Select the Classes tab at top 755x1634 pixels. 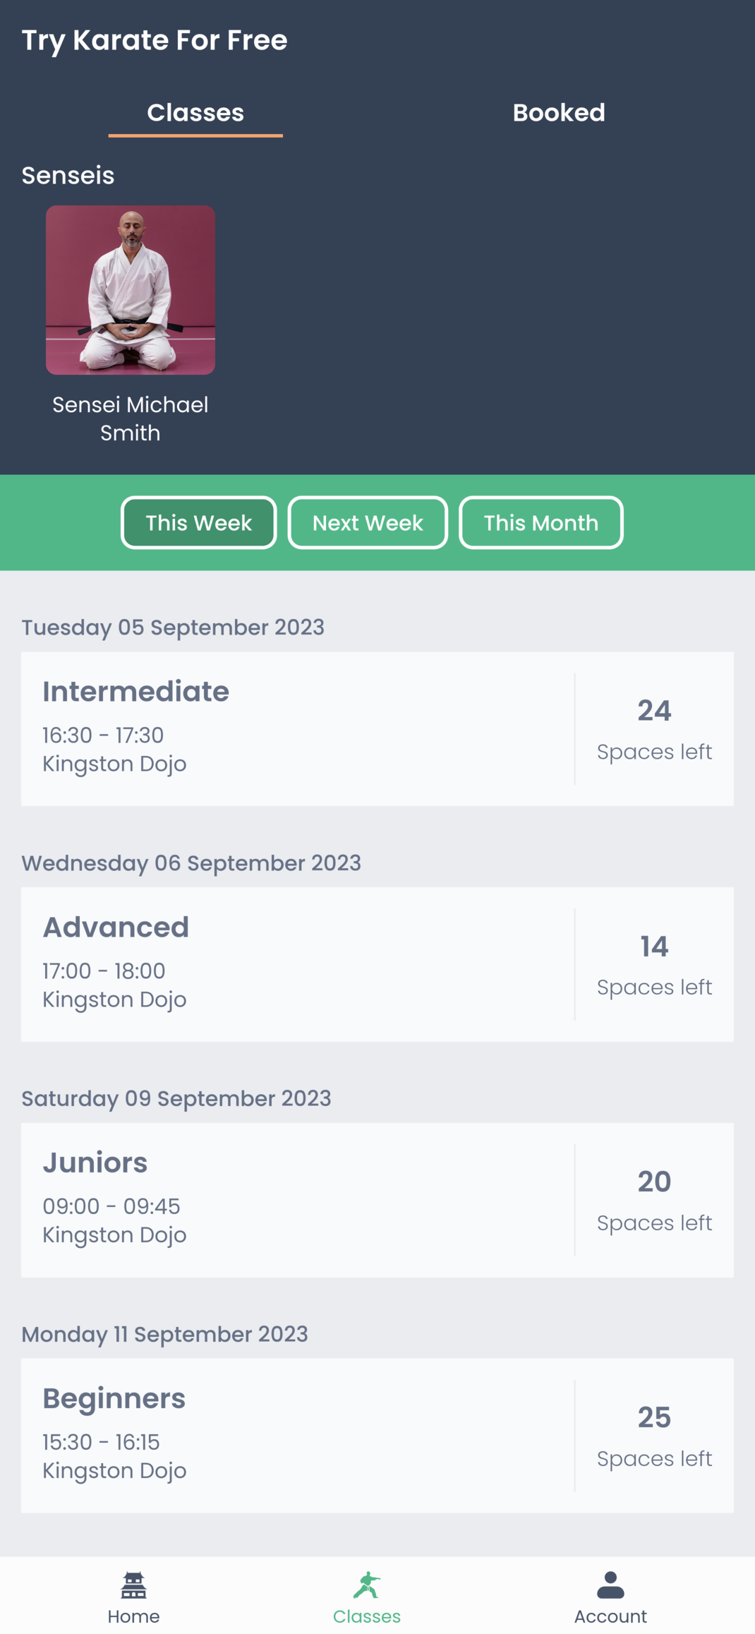point(195,113)
